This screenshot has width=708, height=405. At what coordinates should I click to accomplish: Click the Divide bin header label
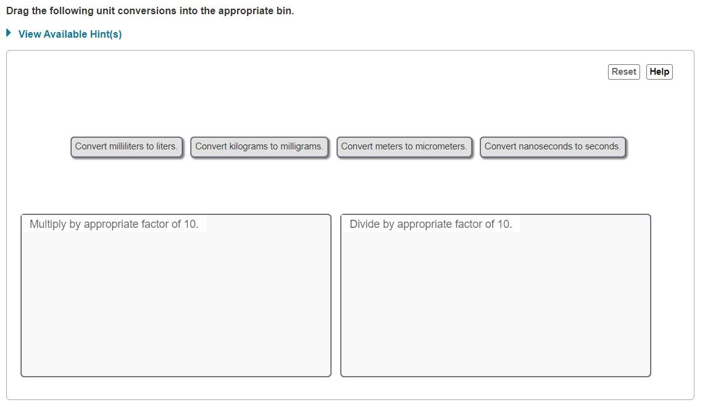pyautogui.click(x=430, y=224)
